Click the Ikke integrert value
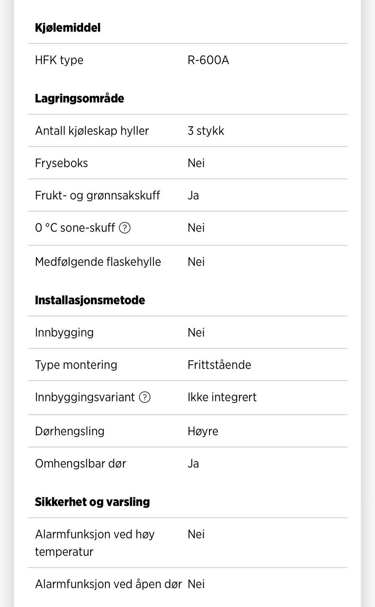This screenshot has height=607, width=375. pos(222,397)
